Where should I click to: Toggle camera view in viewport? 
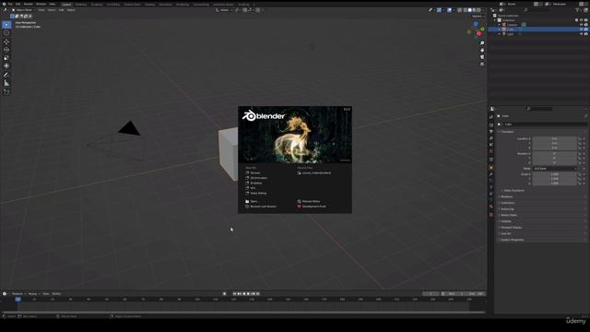click(482, 57)
